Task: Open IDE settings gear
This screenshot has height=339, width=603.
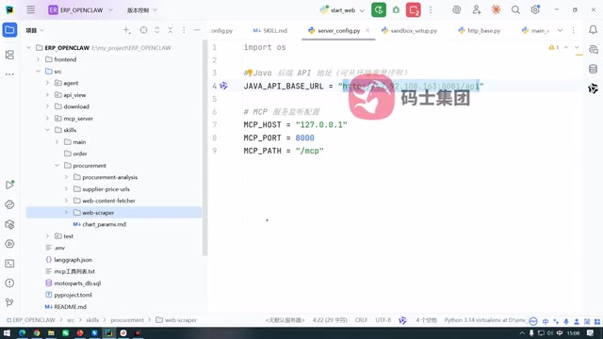Action: (x=535, y=10)
